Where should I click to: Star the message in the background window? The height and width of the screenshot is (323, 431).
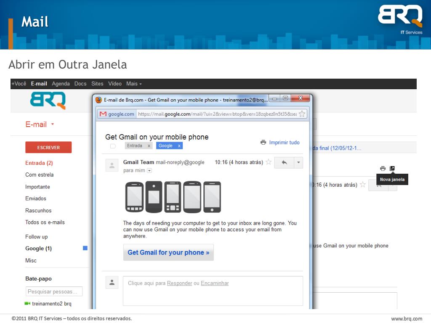[x=363, y=185]
